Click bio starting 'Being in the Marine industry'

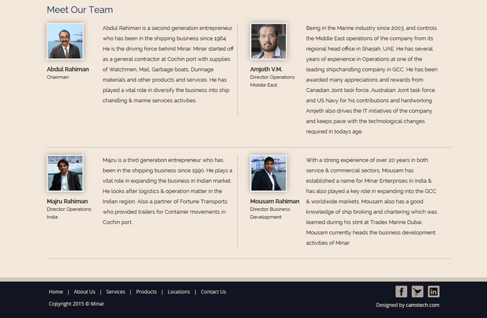tap(371, 80)
